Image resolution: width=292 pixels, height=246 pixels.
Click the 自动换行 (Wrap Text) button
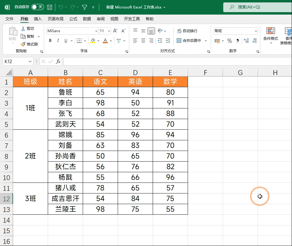(187, 31)
